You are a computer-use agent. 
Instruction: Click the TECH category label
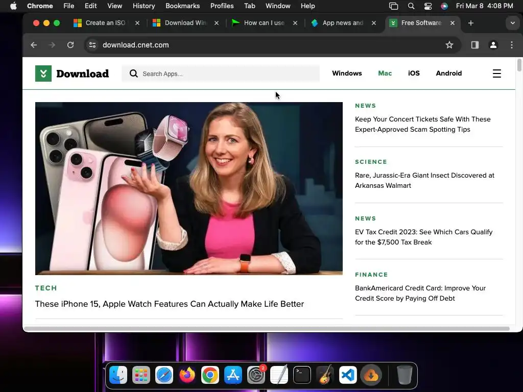click(x=46, y=288)
